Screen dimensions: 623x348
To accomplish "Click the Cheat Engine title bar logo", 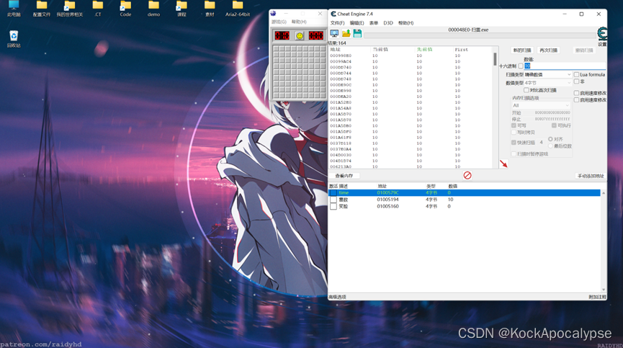I will pos(333,14).
